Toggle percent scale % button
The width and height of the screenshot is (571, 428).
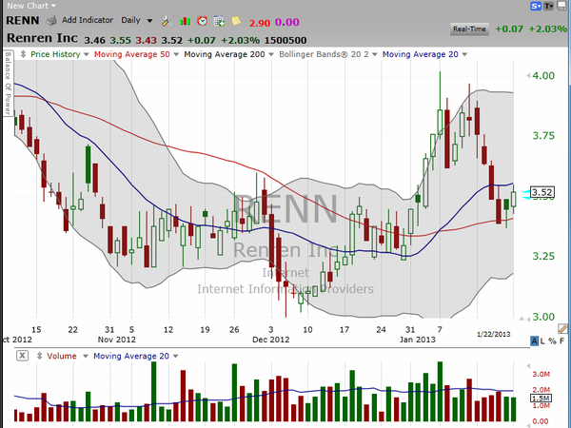[x=552, y=341]
